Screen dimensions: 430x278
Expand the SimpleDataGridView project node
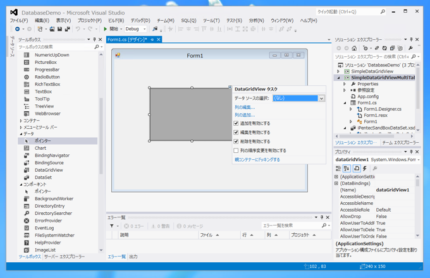[338, 71]
